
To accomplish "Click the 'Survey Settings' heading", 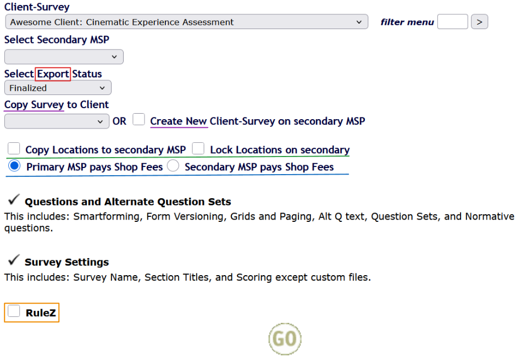I will point(67,262).
